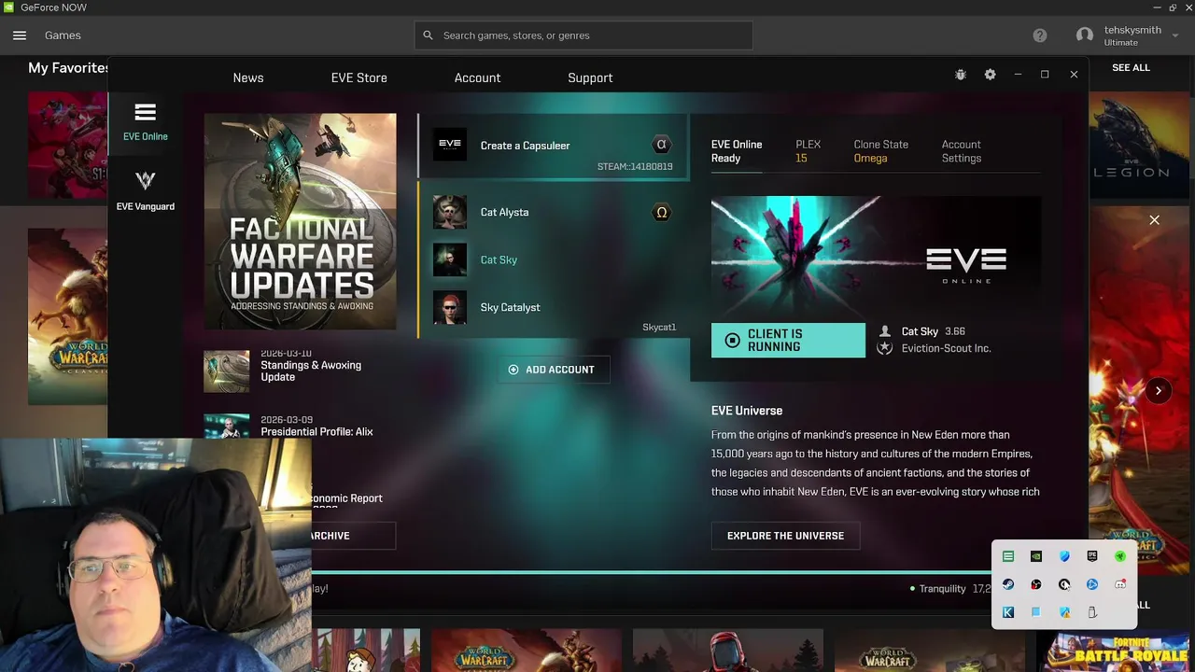Open the GeForce NOW help question-mark icon
This screenshot has width=1195, height=672.
click(x=1040, y=35)
